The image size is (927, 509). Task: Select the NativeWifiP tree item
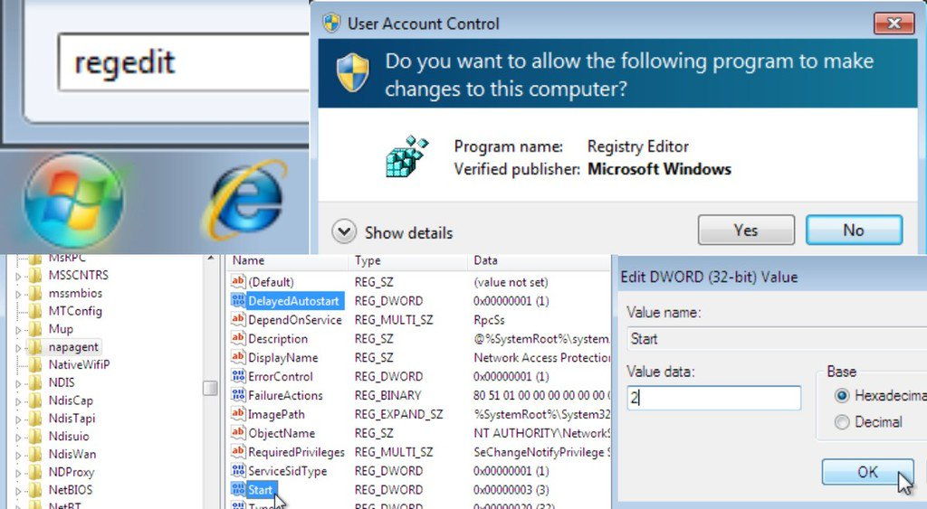[80, 364]
